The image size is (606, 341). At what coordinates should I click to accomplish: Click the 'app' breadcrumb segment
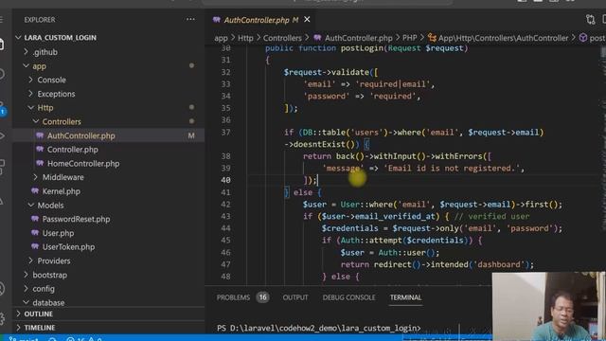(221, 38)
